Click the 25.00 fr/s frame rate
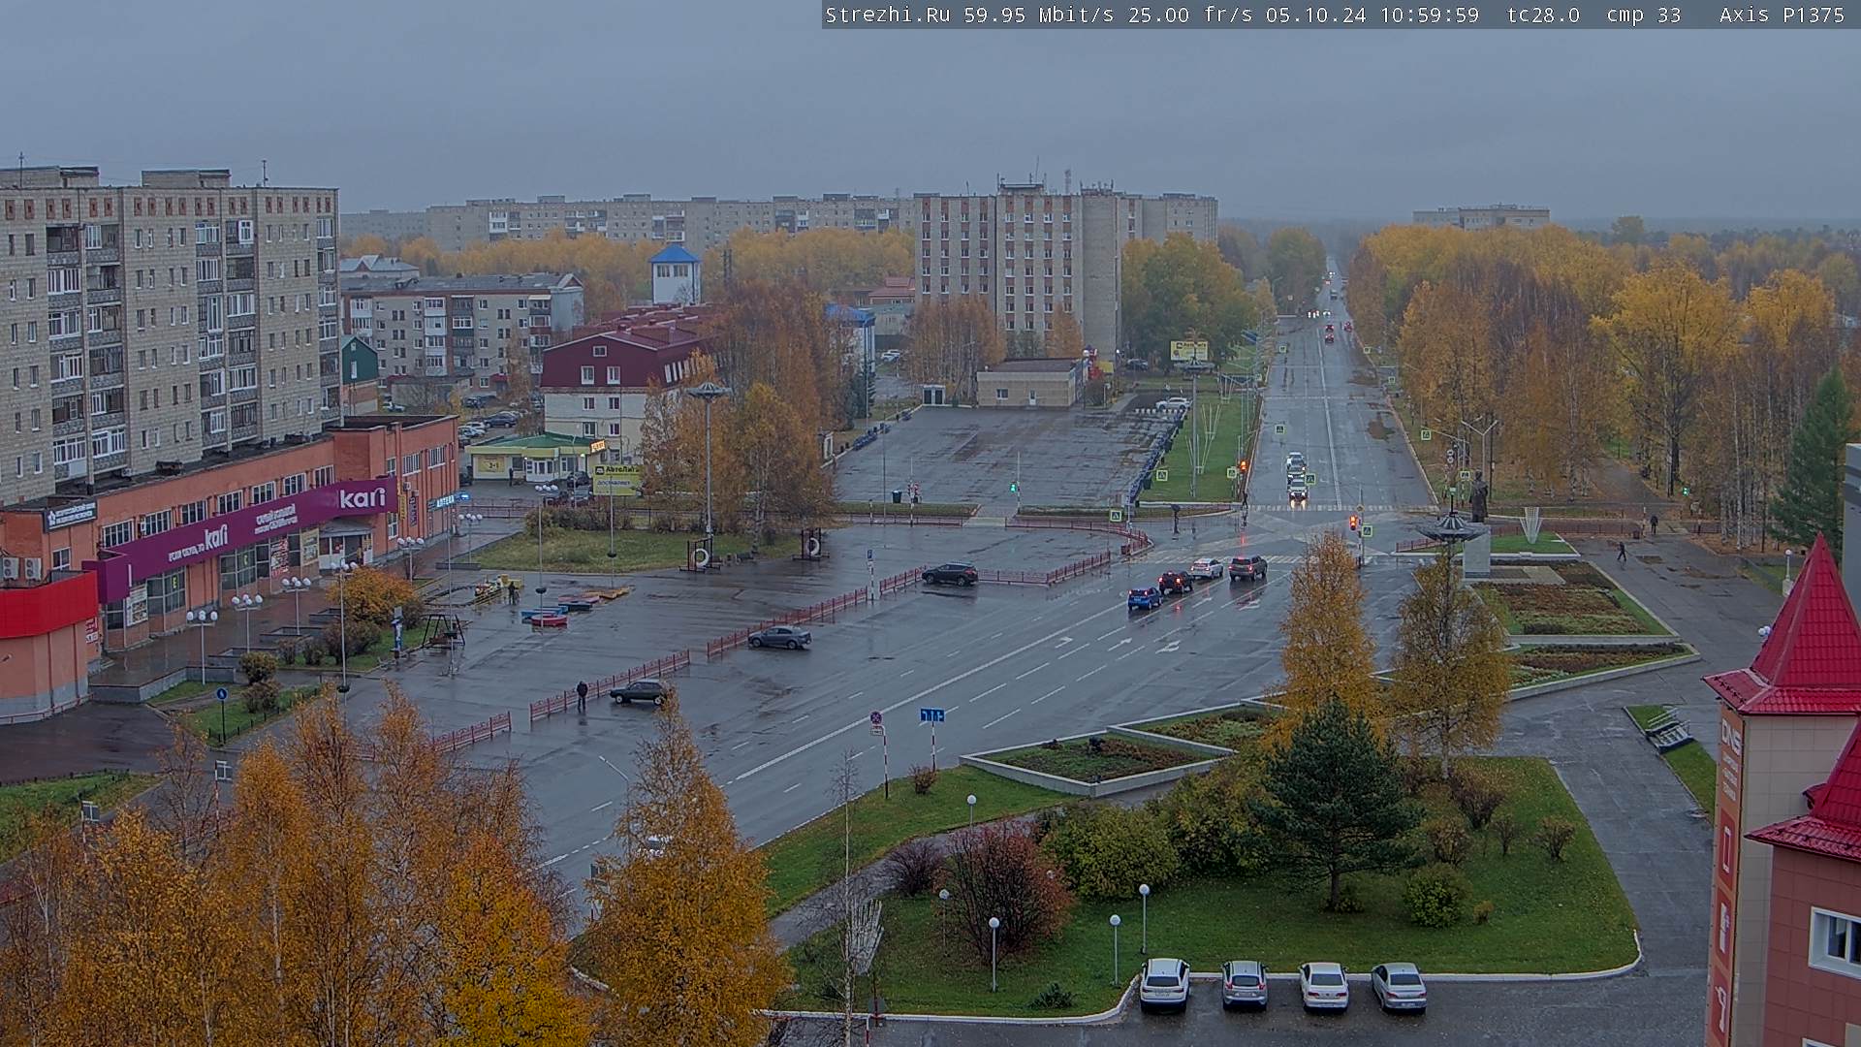1861x1047 pixels. [1191, 15]
